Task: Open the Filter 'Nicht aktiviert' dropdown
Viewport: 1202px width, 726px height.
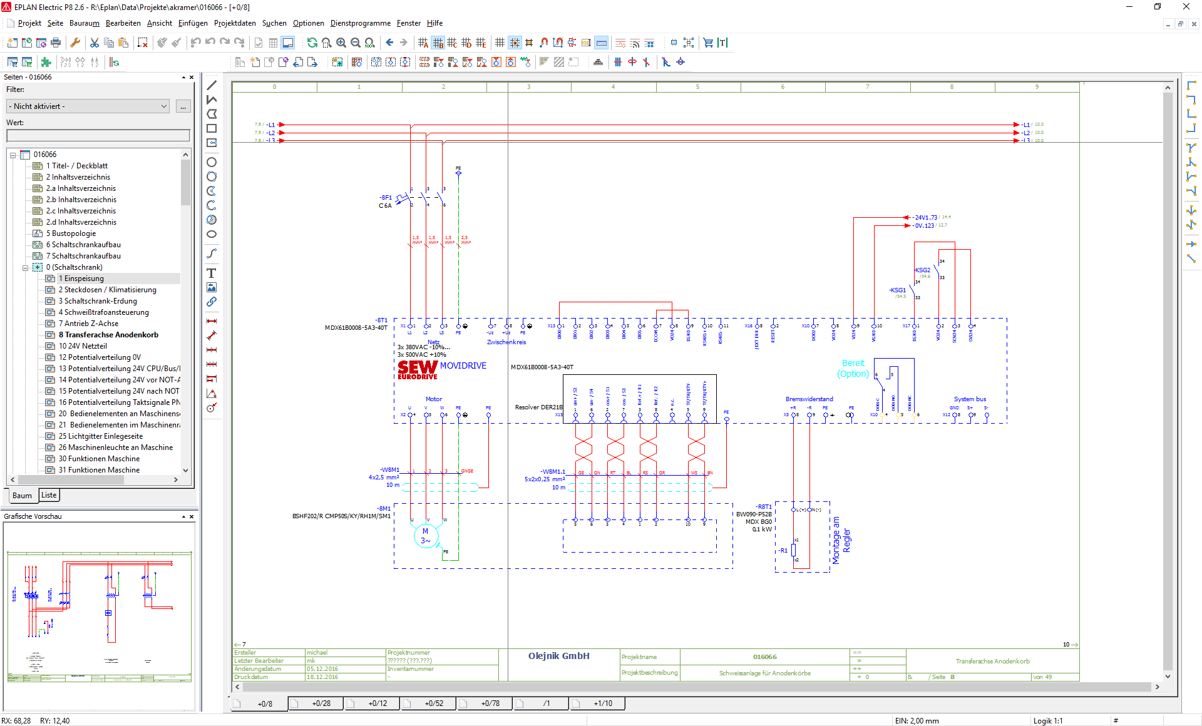Action: coord(88,106)
